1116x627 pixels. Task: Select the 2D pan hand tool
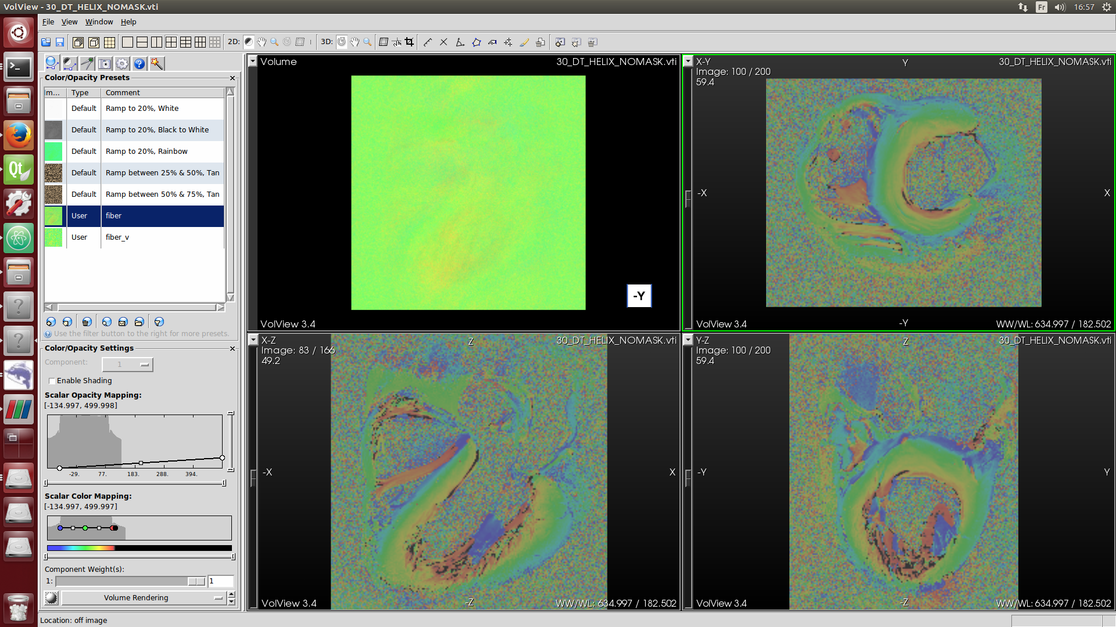(x=262, y=42)
